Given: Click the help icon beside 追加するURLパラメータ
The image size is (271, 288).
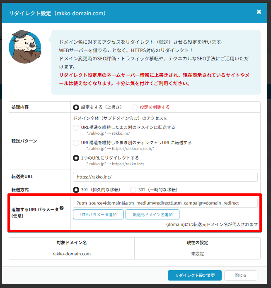Looking at the screenshot, I should pyautogui.click(x=62, y=208).
